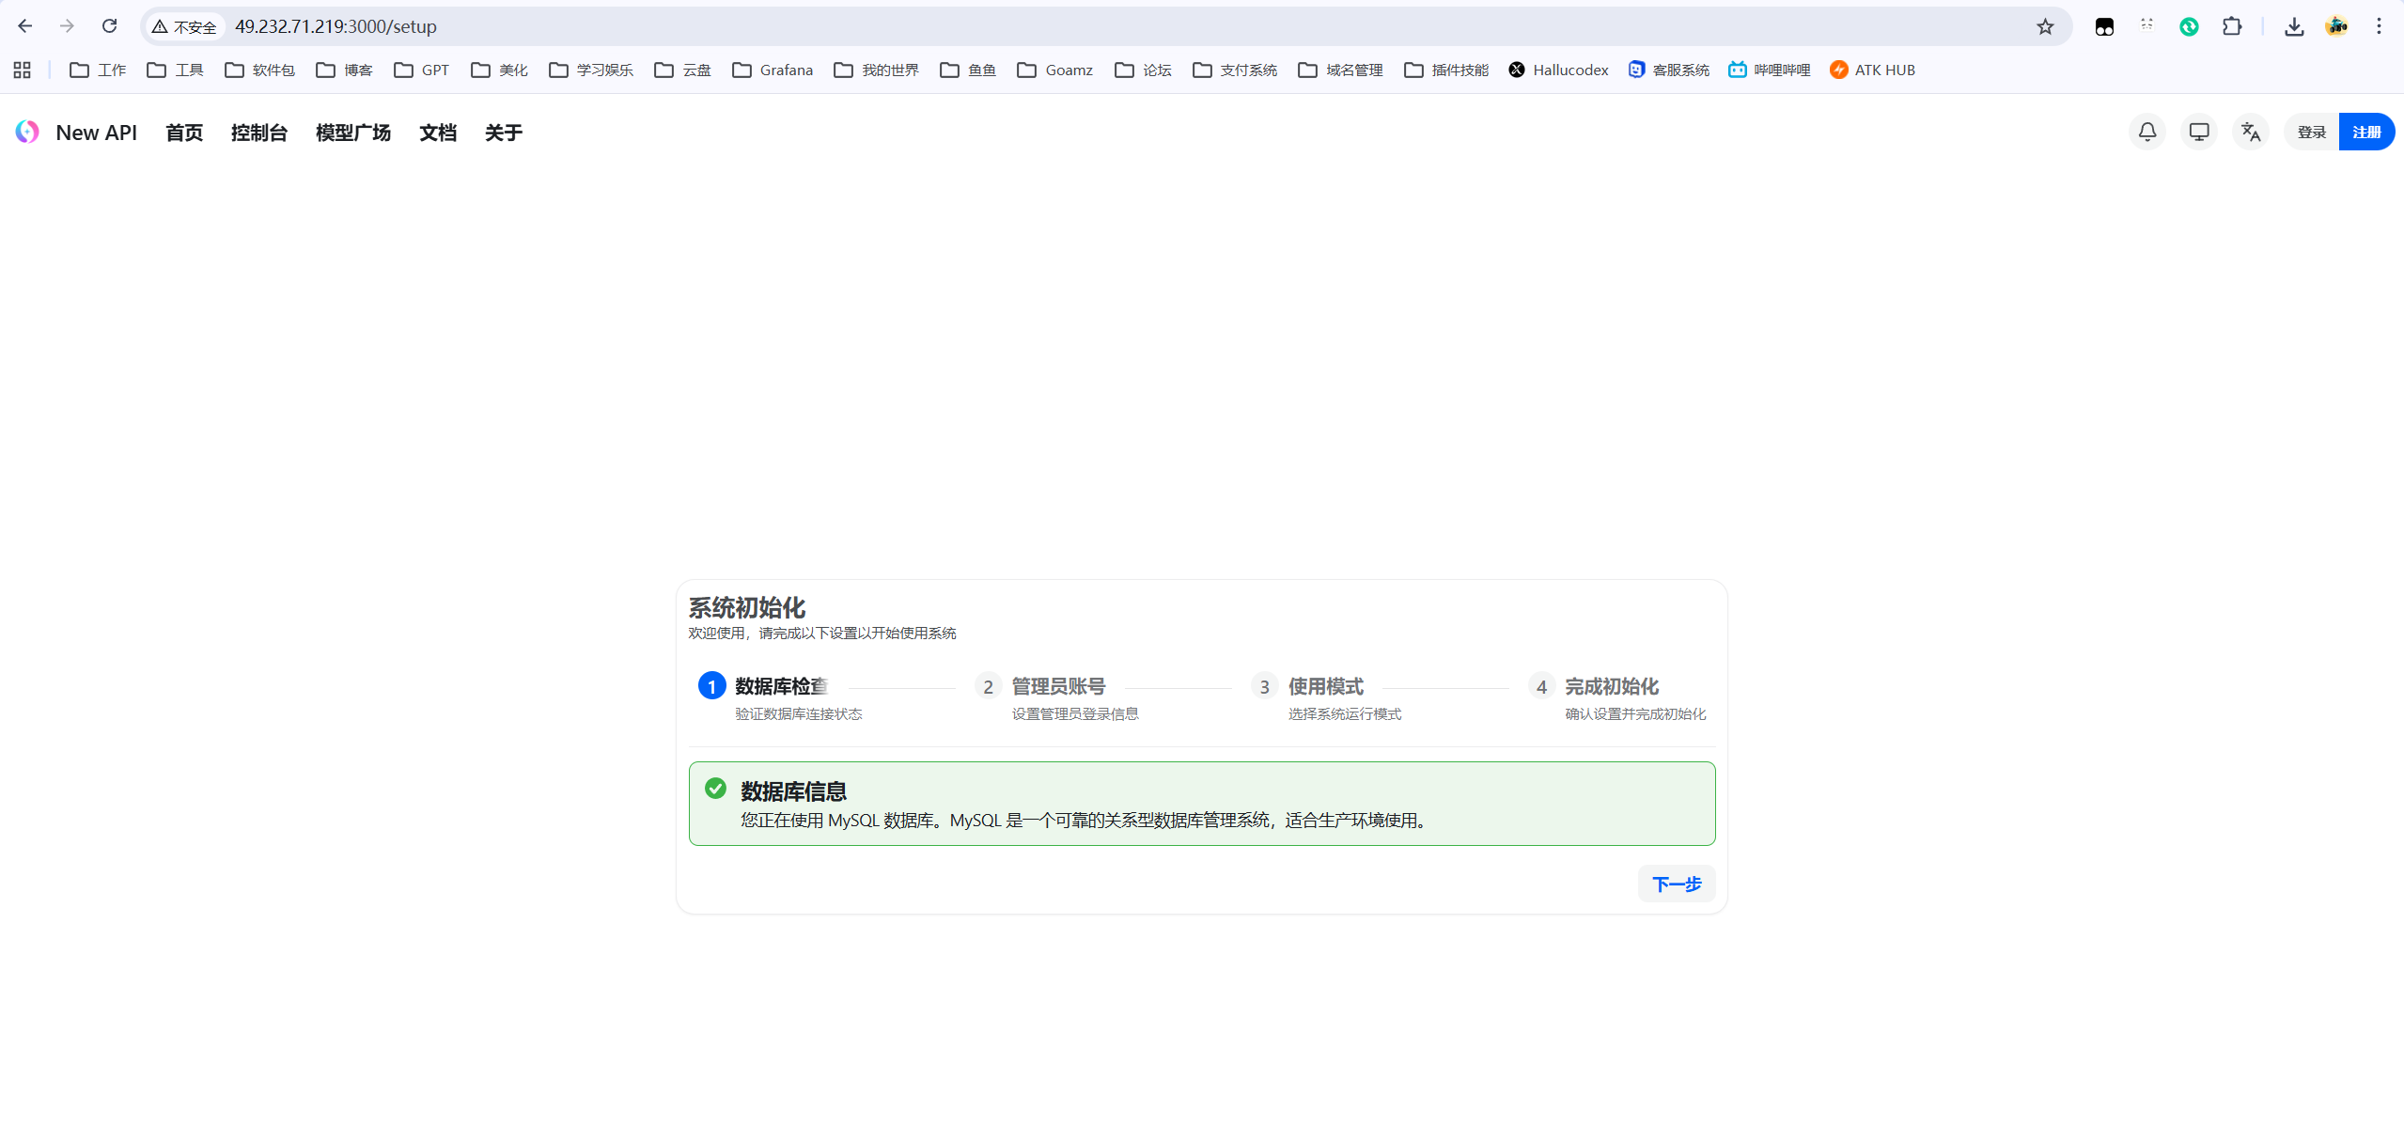Bookmark this page with star icon
This screenshot has height=1127, width=2404.
(x=2045, y=26)
